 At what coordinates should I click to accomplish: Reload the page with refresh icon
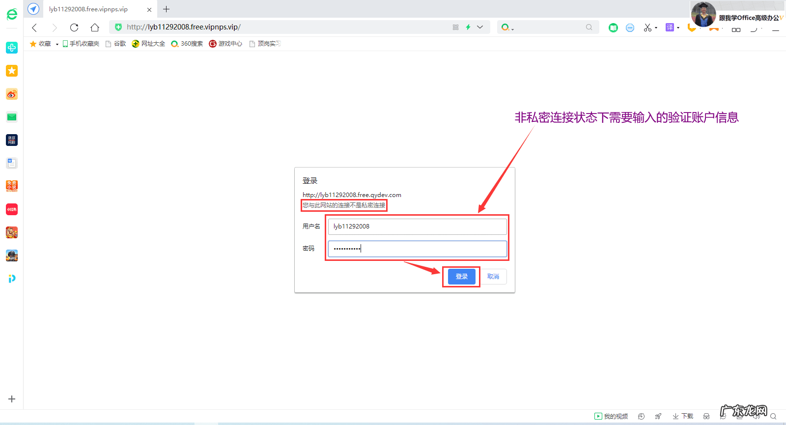tap(74, 28)
